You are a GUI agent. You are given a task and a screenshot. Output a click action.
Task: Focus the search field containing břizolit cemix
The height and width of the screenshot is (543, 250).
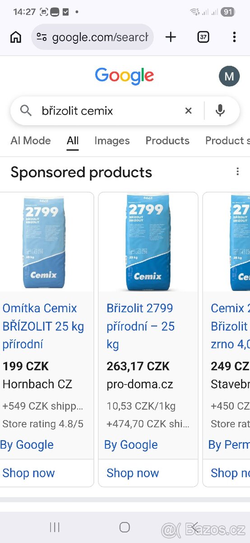108,110
